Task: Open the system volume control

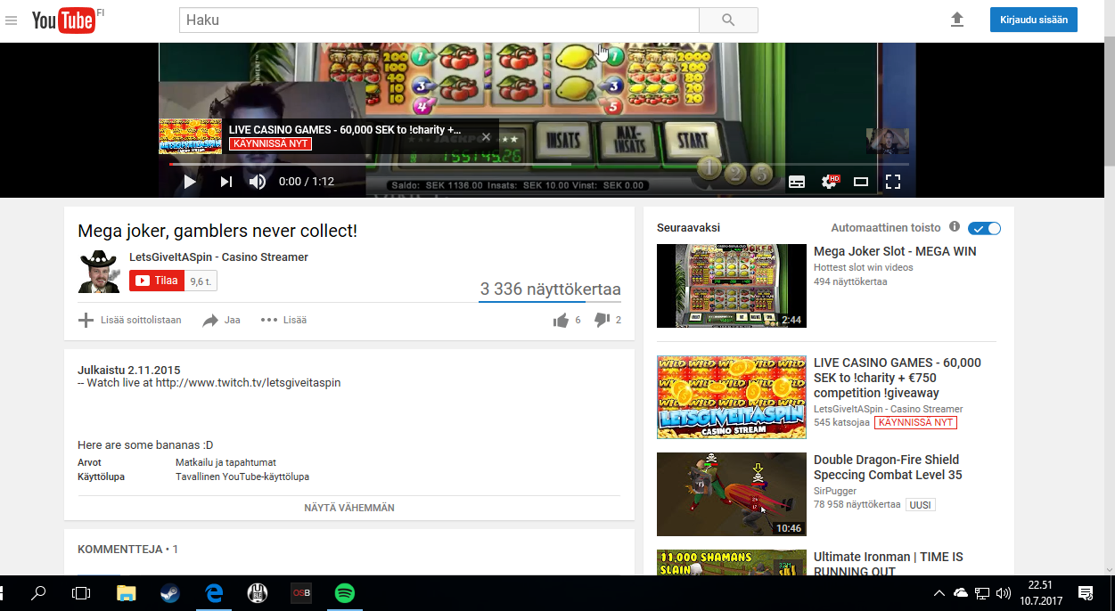Action: point(1003,593)
